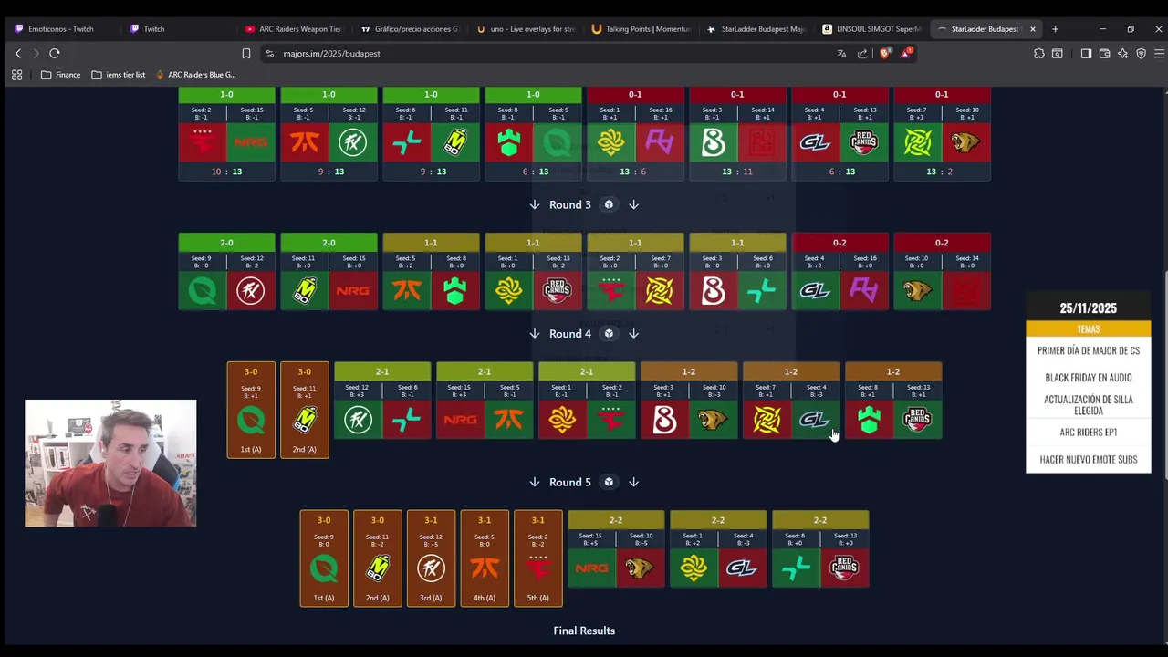
Task: Open the apps grid in bookmarks bar
Action: [x=16, y=75]
